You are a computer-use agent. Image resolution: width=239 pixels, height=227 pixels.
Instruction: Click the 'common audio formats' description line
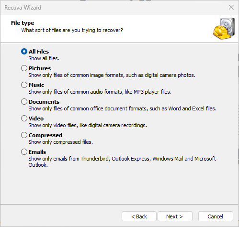coord(100,92)
